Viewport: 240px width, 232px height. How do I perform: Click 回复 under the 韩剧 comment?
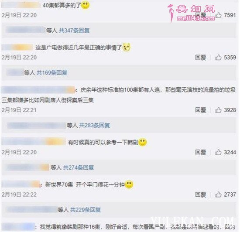[201, 152]
